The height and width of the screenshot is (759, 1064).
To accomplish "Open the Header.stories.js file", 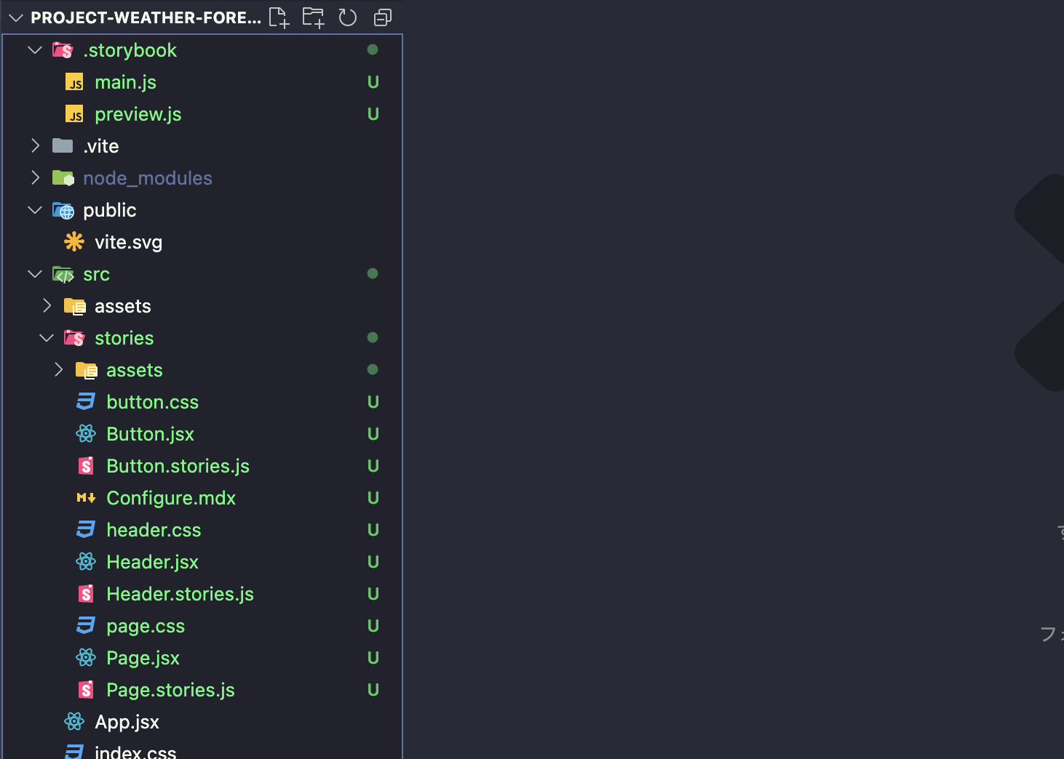I will (180, 594).
